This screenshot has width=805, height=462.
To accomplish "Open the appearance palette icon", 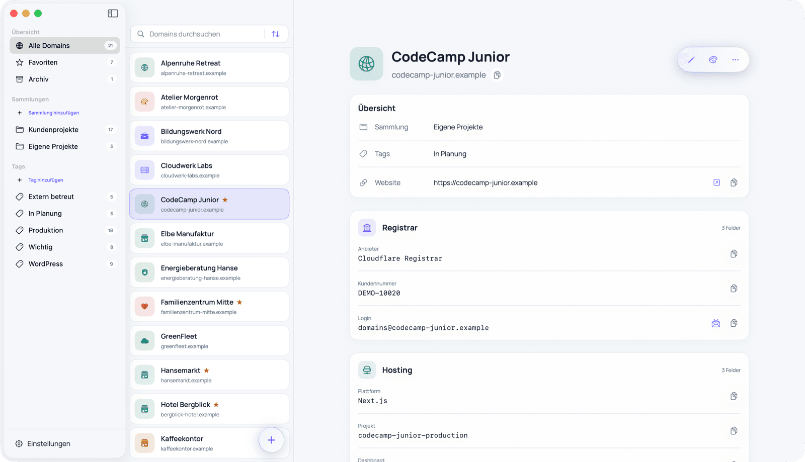I will (x=713, y=60).
